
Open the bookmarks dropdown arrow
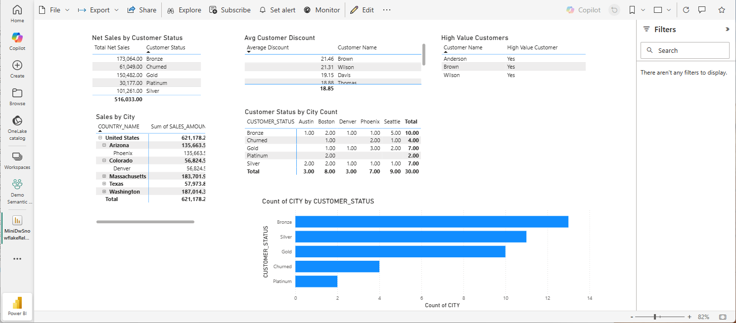point(643,10)
